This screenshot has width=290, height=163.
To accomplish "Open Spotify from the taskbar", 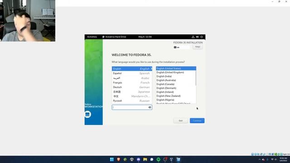I will pos(158,159).
